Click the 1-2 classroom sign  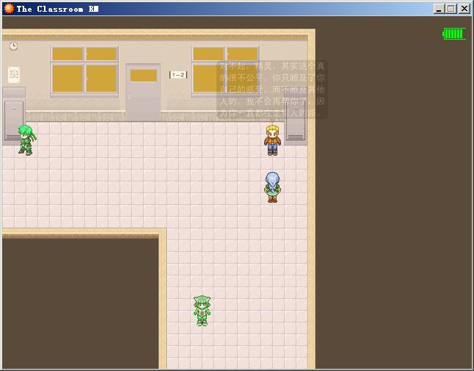[178, 75]
